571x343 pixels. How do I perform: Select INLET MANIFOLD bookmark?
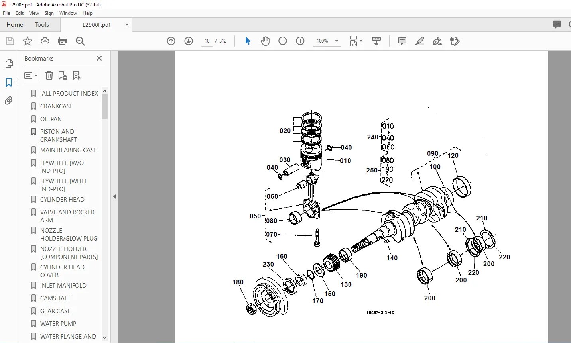click(x=63, y=285)
